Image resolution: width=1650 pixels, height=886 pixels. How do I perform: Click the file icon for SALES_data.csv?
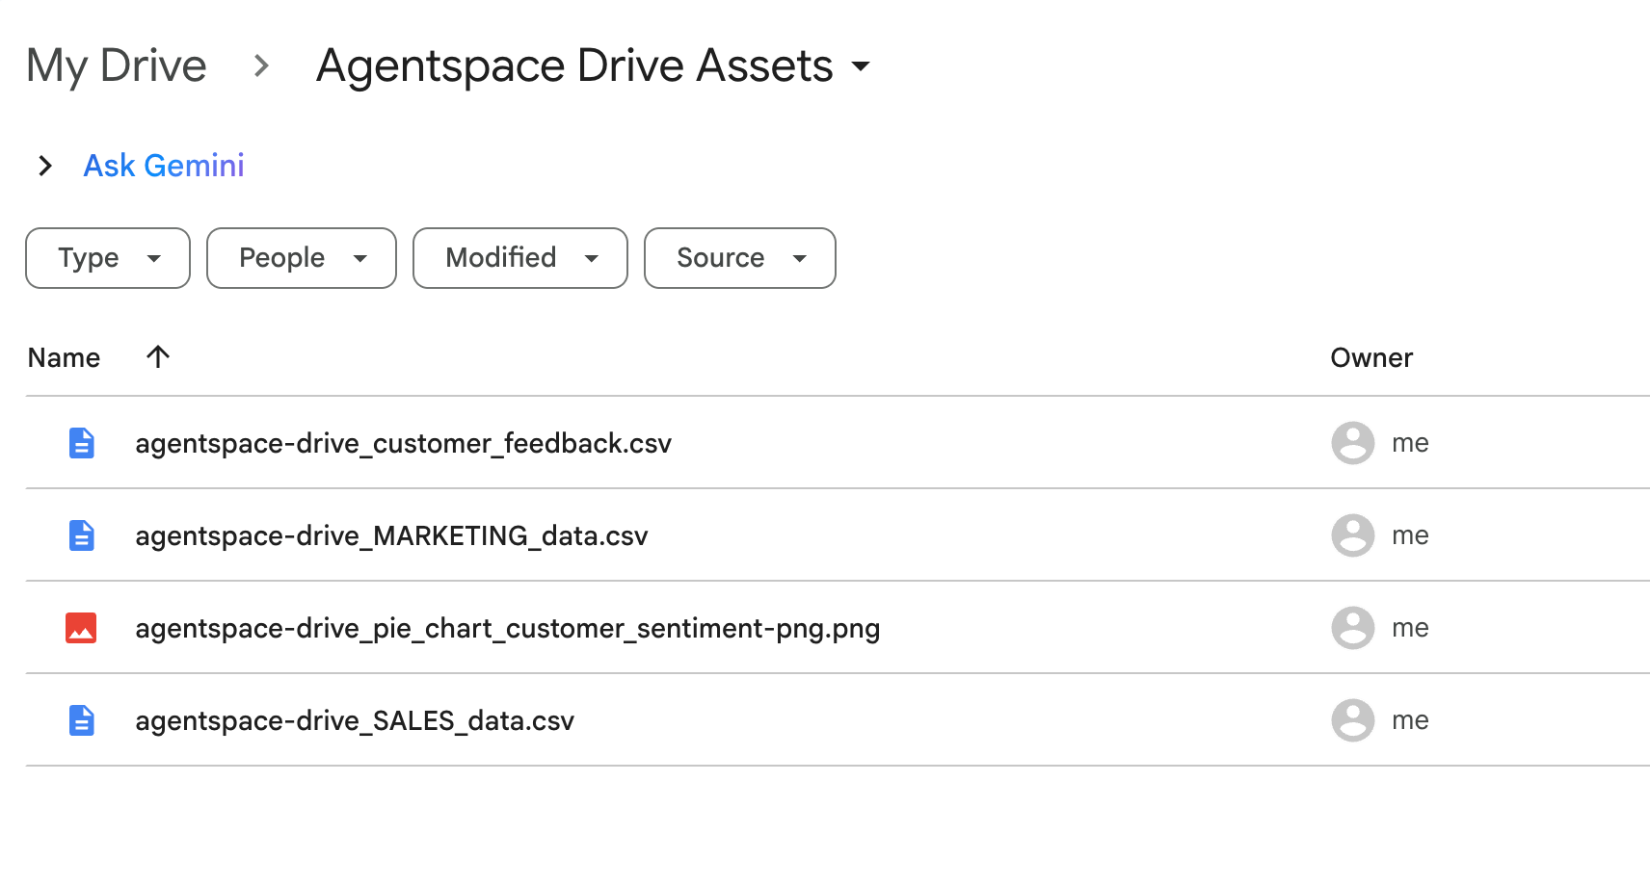(x=82, y=720)
